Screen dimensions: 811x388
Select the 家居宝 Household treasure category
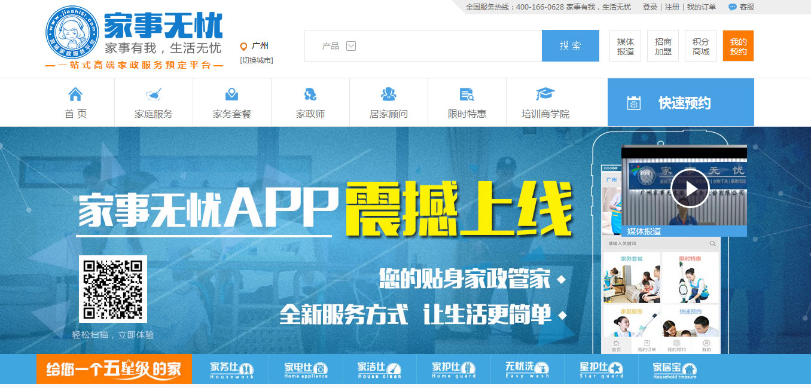coord(675,369)
